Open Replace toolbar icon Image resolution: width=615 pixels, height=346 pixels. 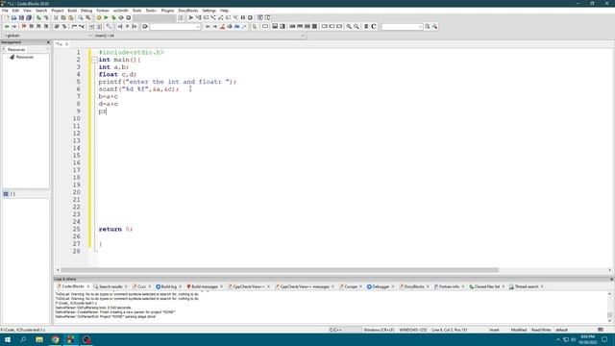point(87,17)
